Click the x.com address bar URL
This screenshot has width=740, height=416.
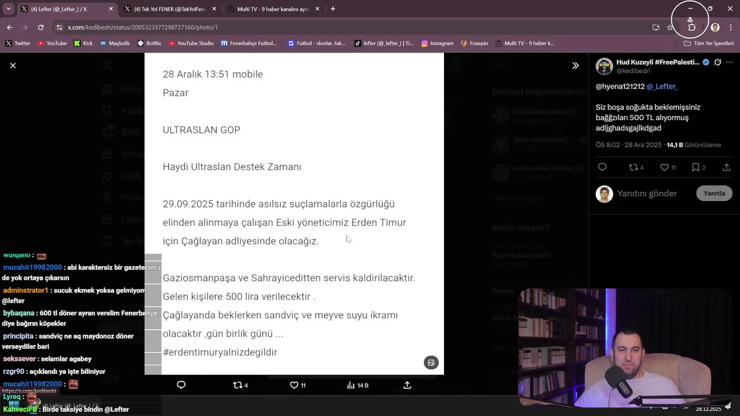pyautogui.click(x=142, y=27)
